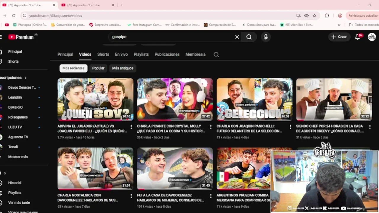
Task: Select the Más antiguos filter chip
Action: 123,68
